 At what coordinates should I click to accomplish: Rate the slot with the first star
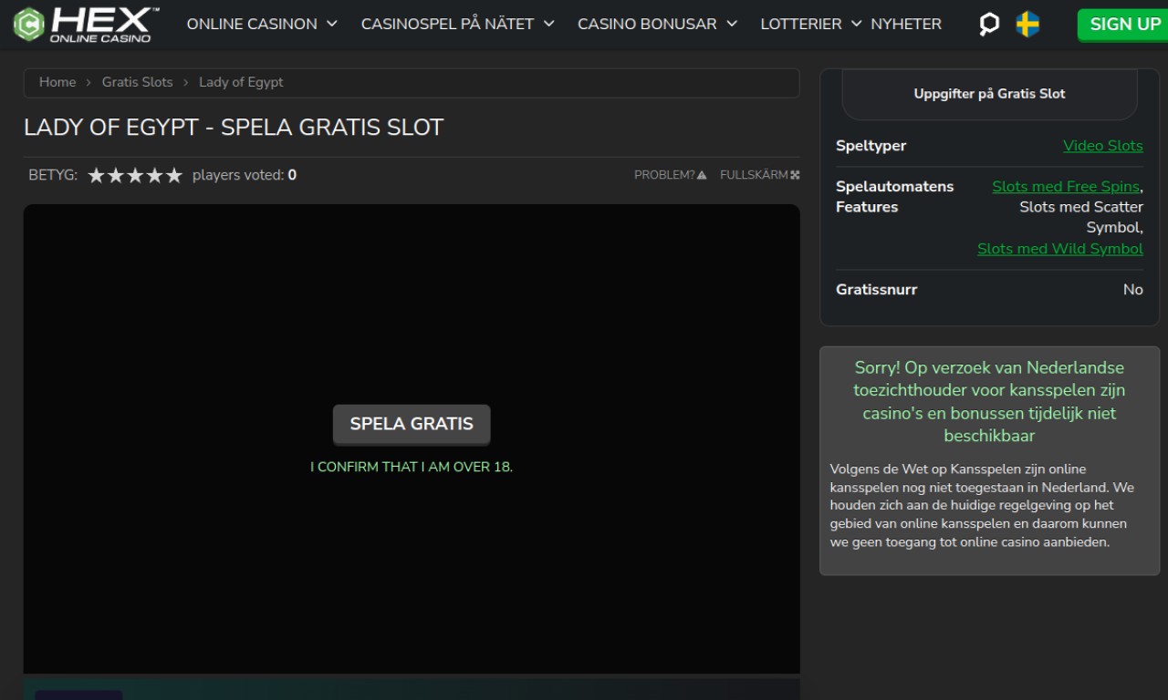pyautogui.click(x=96, y=175)
